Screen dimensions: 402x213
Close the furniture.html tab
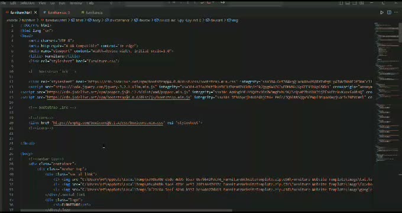coord(35,12)
